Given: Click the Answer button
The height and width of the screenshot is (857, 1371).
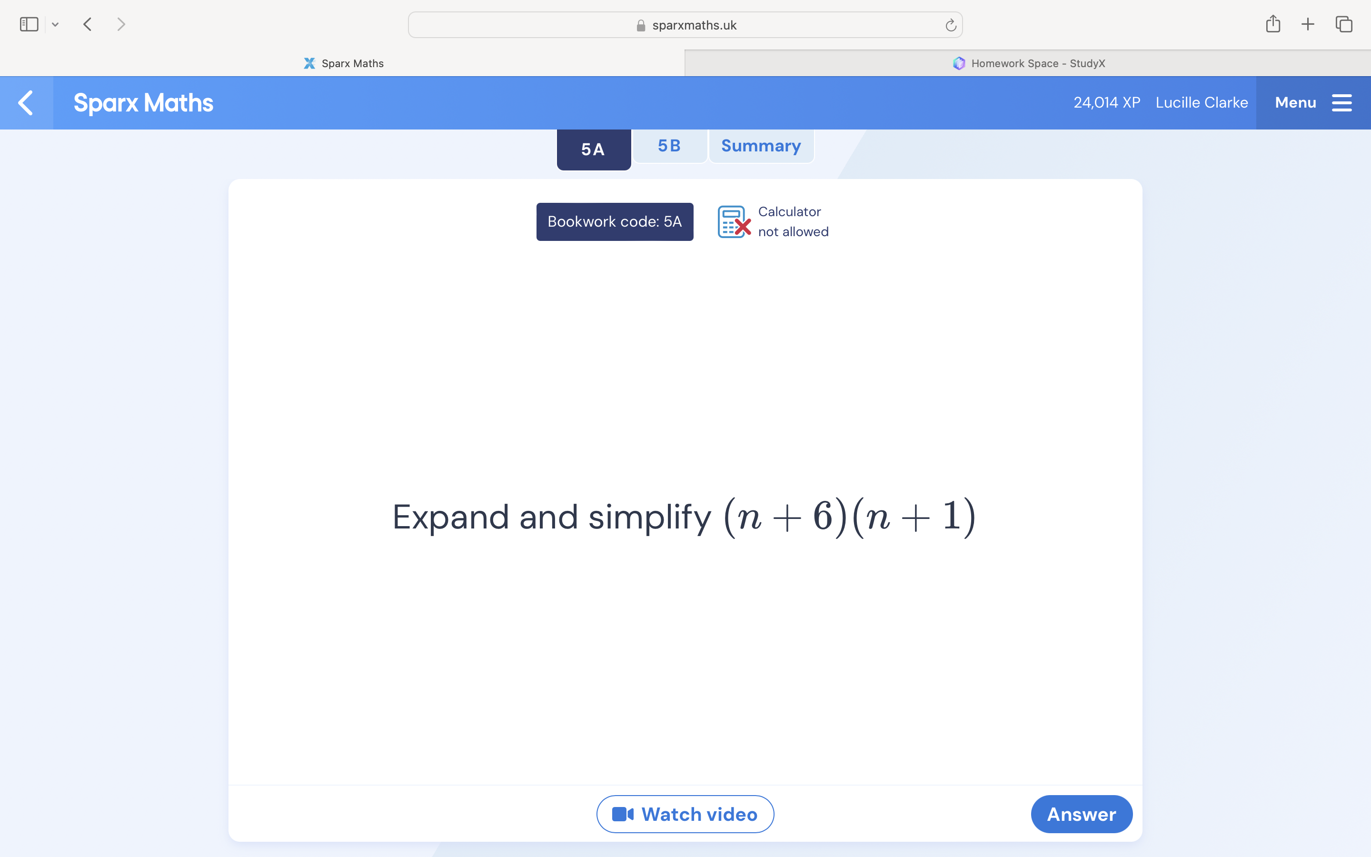Looking at the screenshot, I should point(1081,814).
